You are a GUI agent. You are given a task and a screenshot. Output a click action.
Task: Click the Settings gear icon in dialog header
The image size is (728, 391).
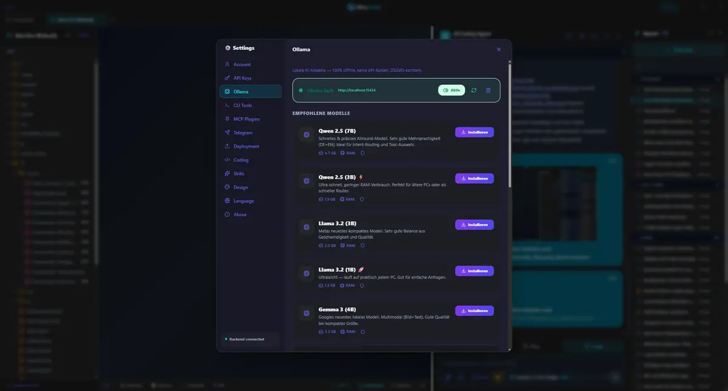pos(228,48)
